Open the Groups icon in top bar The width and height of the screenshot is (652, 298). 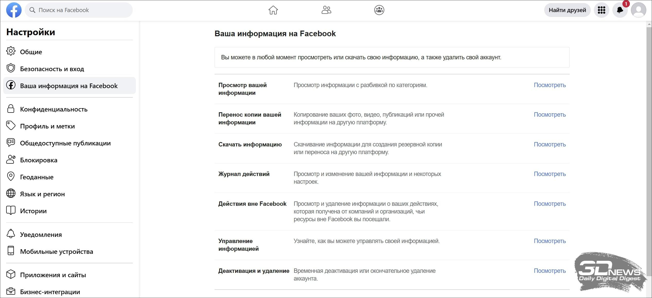coord(379,10)
